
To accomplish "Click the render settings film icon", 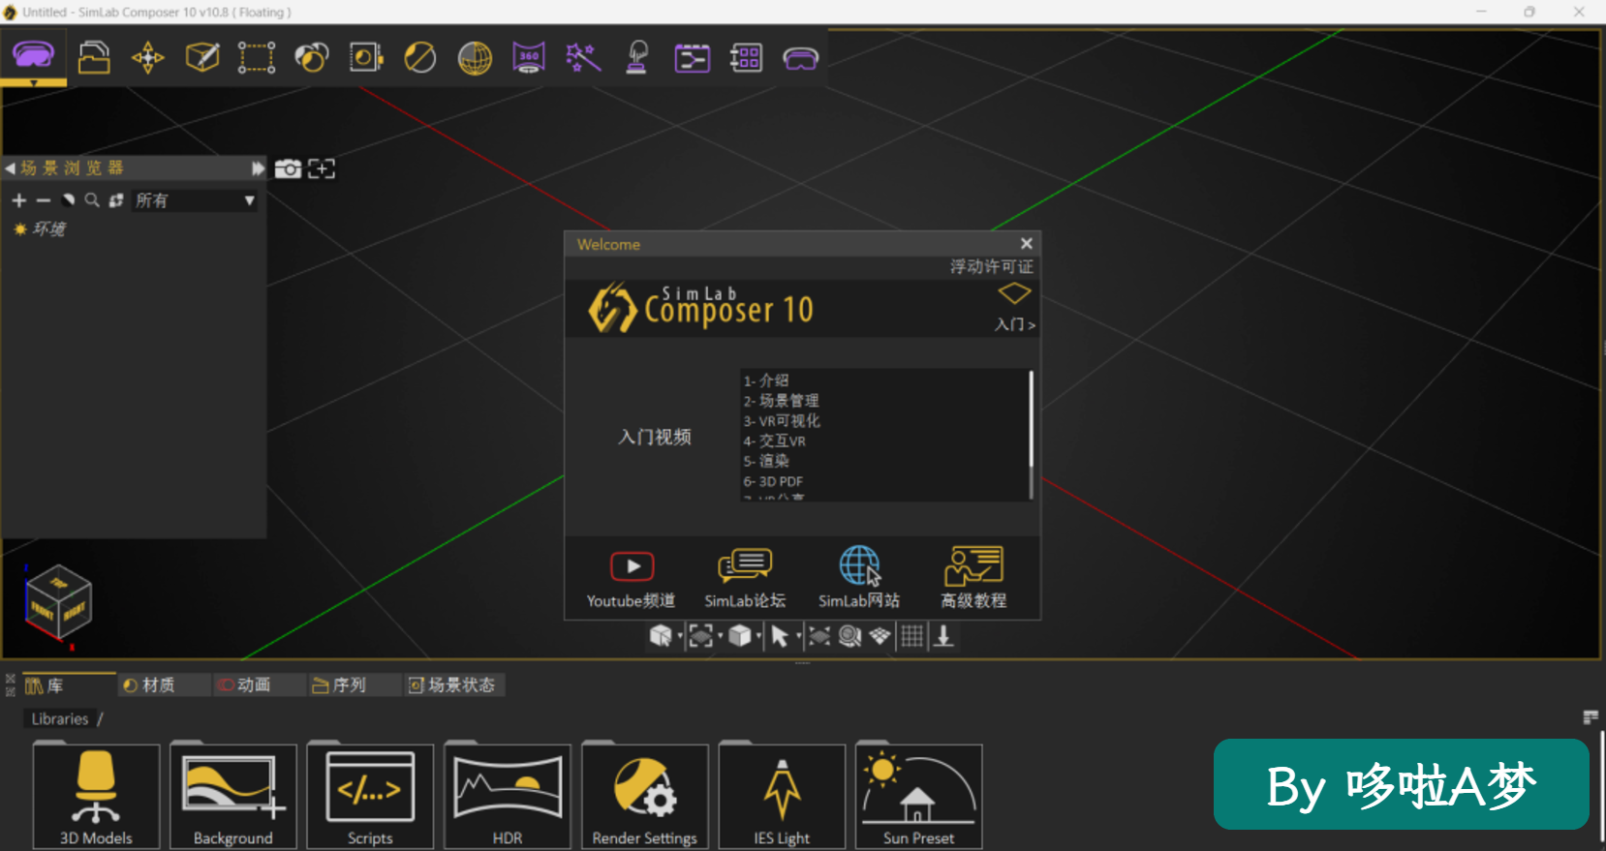I will (366, 57).
